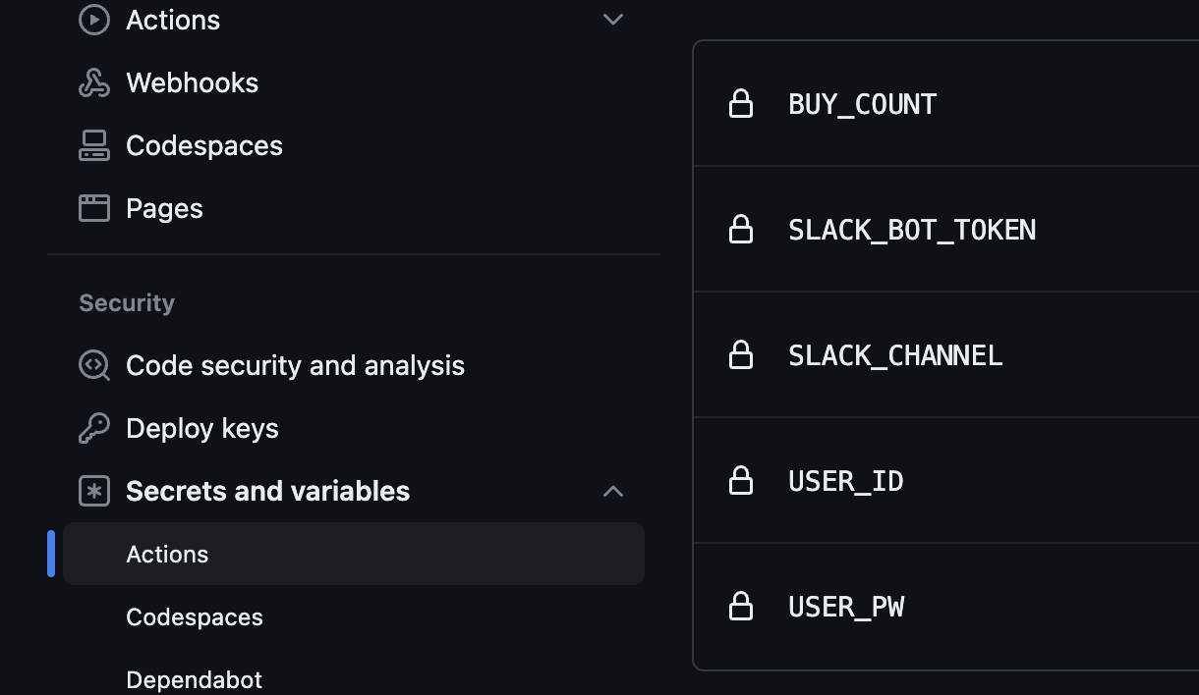
Task: Click the Codespaces monitor icon
Action: [94, 145]
